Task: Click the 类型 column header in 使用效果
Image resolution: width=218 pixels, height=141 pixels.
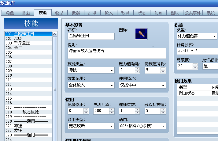Action: tap(194, 87)
